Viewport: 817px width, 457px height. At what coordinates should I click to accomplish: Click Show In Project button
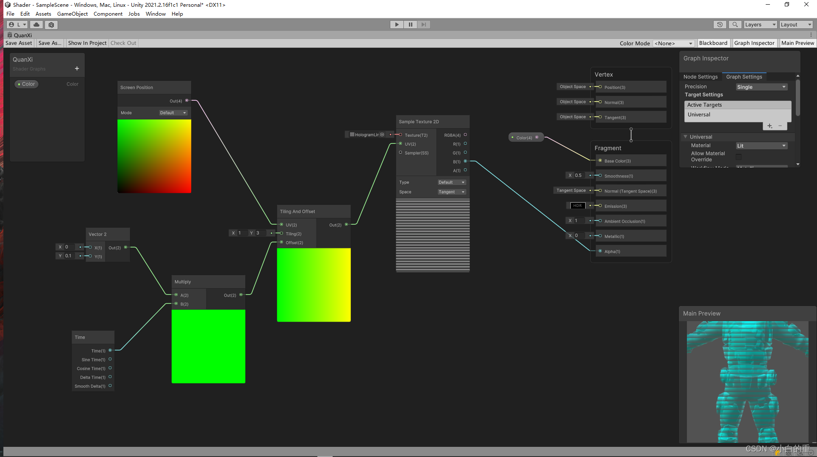(87, 43)
